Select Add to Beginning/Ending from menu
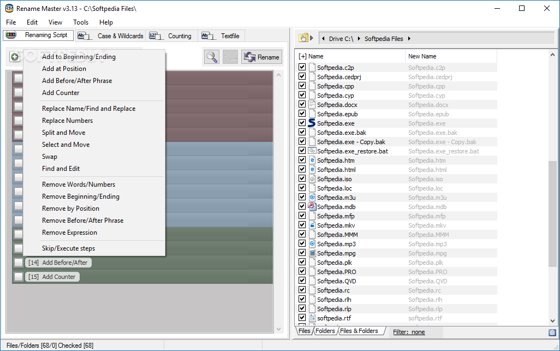This screenshot has height=351, width=560. pyautogui.click(x=94, y=56)
